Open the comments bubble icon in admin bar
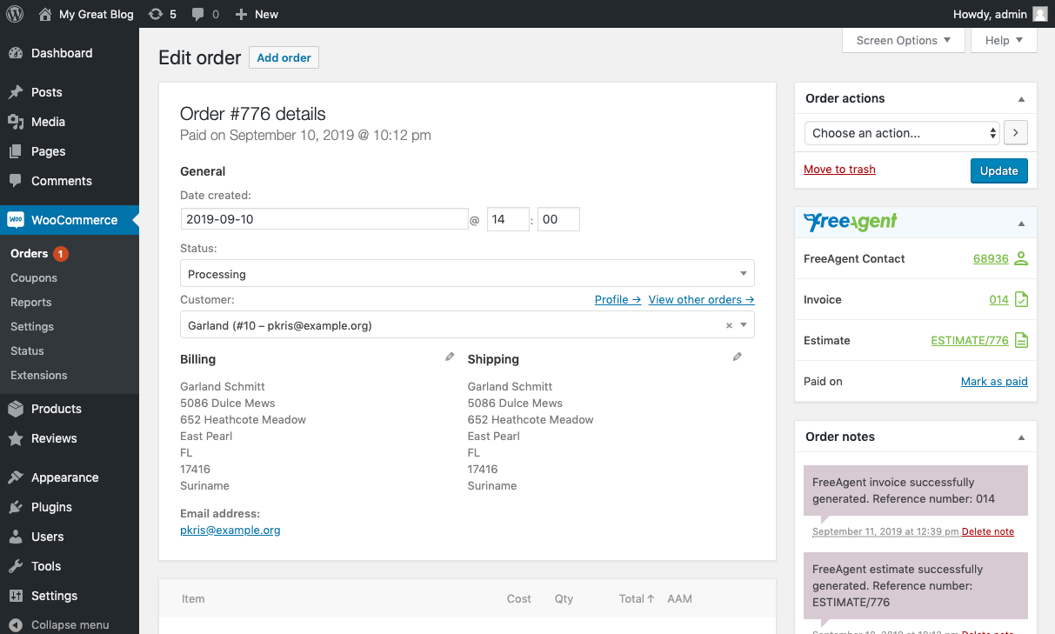1055x634 pixels. 198,14
